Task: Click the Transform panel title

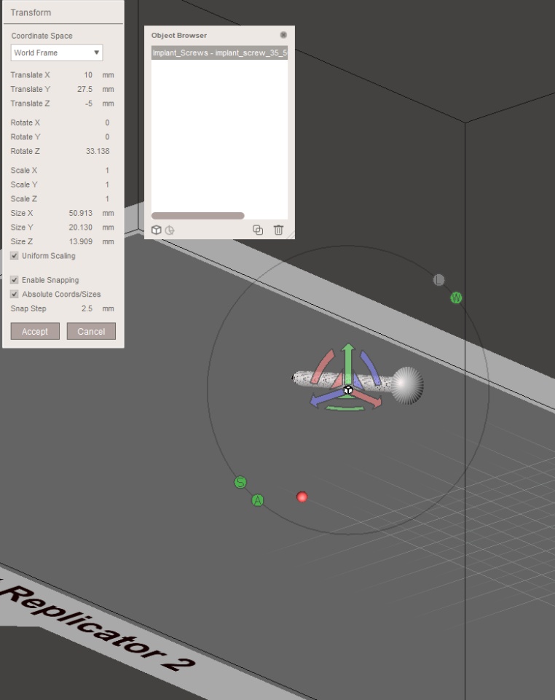Action: pyautogui.click(x=31, y=12)
